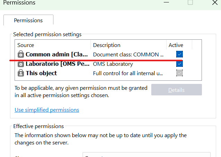Click the 'OMS Laboratory' description cell
The image size is (221, 157).
pyautogui.click(x=113, y=64)
